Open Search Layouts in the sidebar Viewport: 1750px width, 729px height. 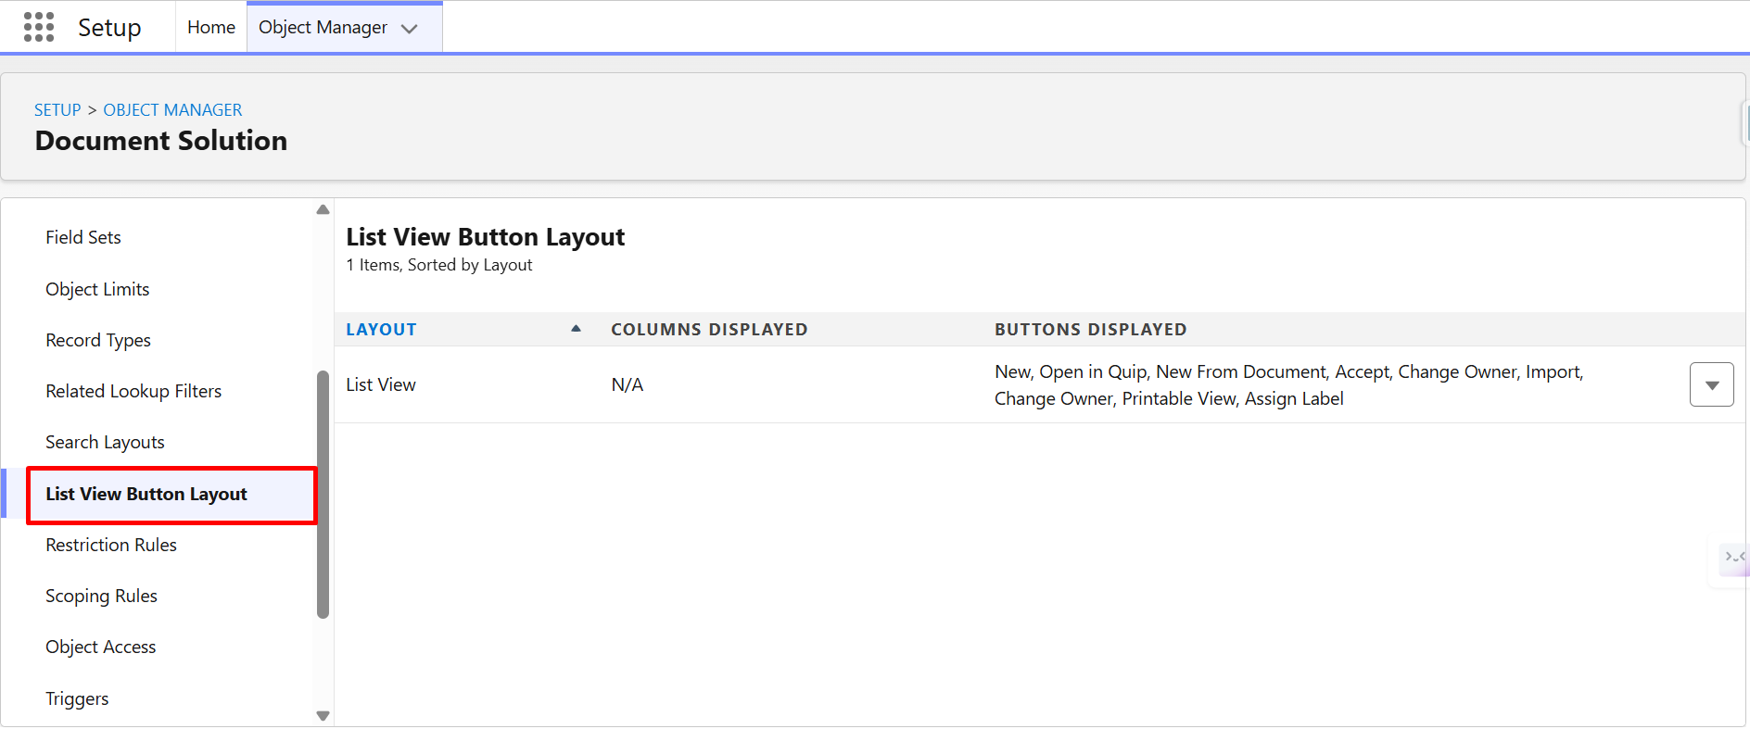pos(105,442)
